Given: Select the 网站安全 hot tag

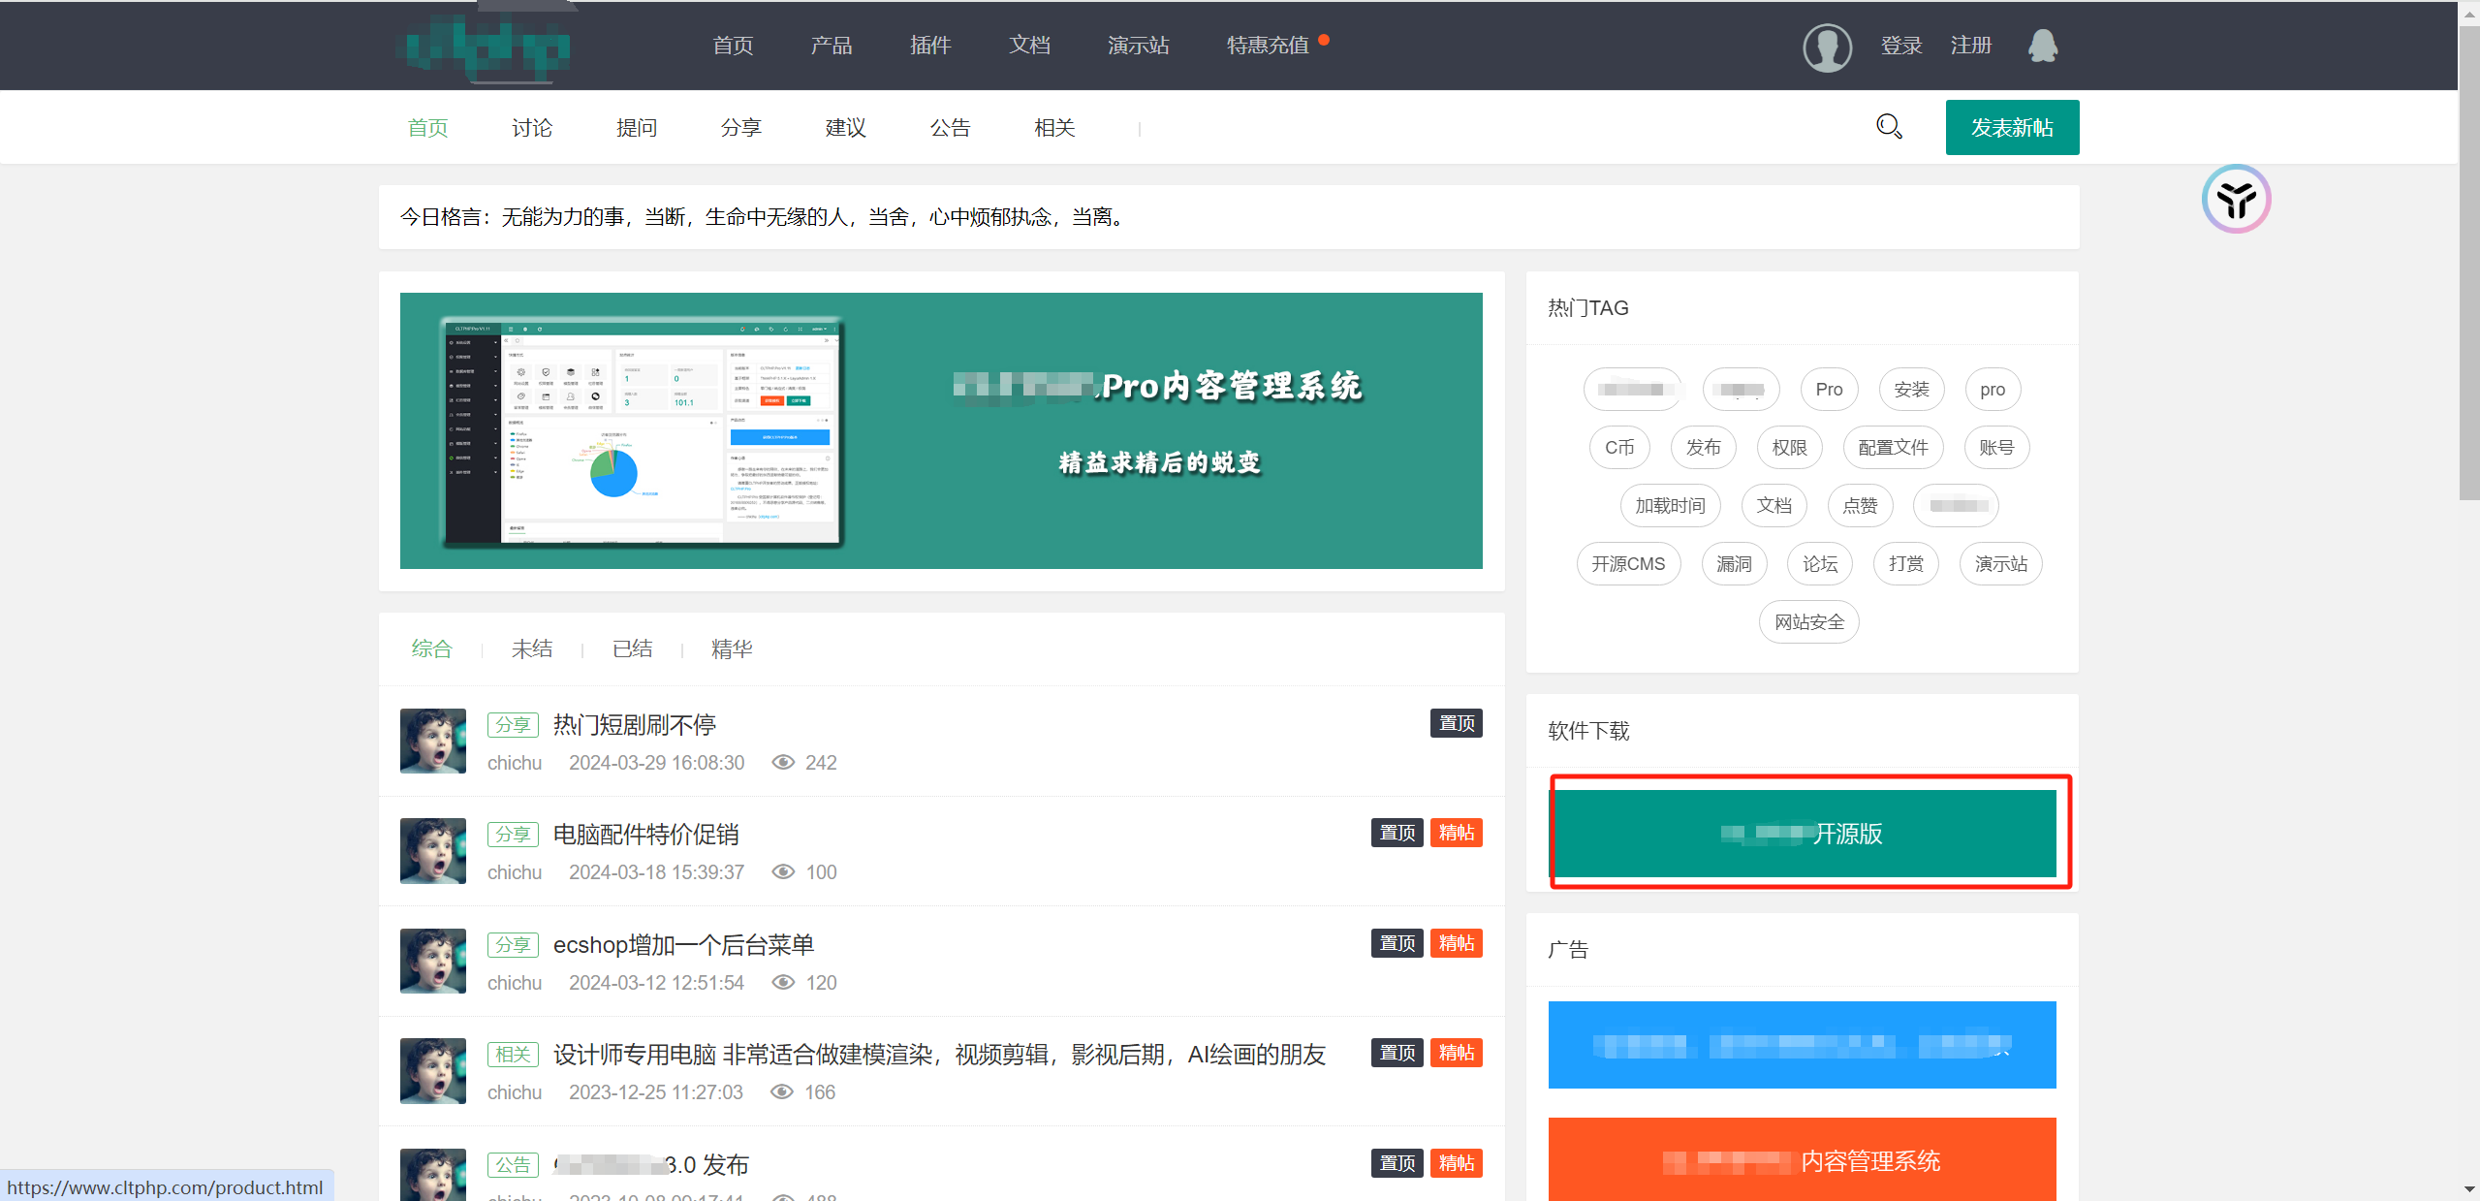Looking at the screenshot, I should (x=1808, y=622).
